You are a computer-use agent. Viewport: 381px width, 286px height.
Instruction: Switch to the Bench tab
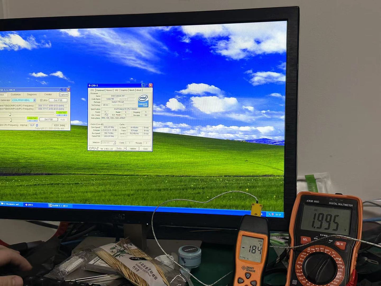[x=132, y=90]
